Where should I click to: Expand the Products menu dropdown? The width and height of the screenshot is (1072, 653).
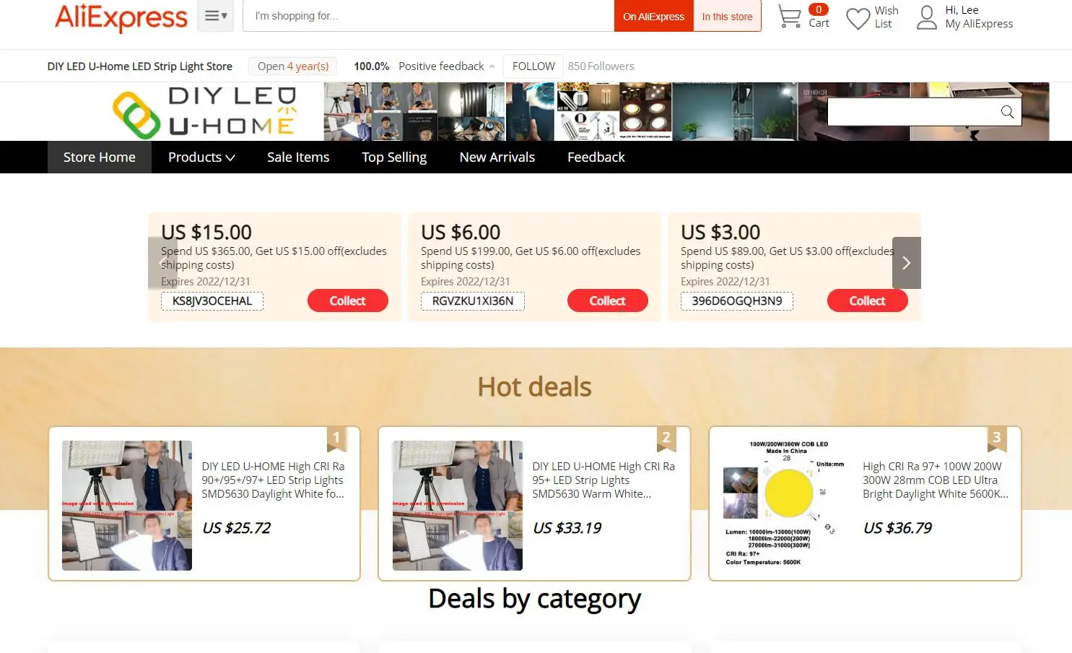pos(201,157)
